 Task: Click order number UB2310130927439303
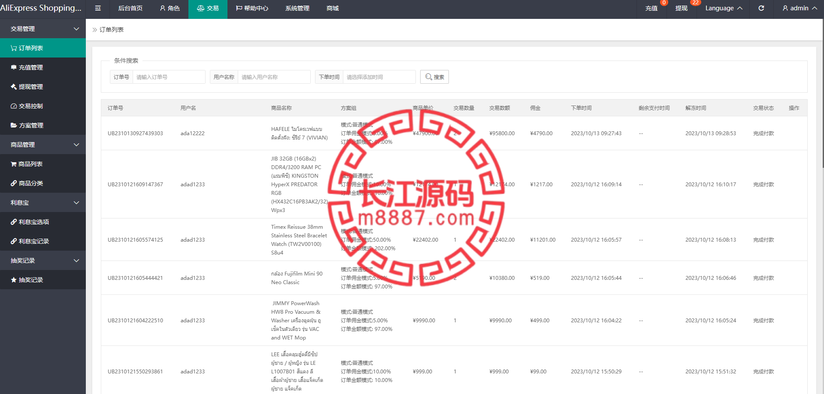135,133
